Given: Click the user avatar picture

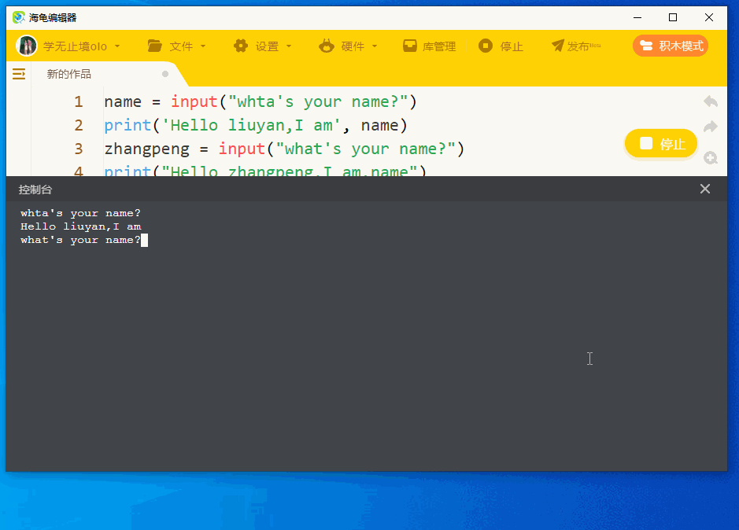Looking at the screenshot, I should [27, 46].
